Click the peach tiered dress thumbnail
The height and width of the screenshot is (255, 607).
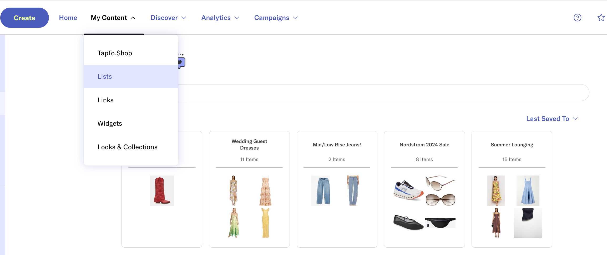click(x=265, y=190)
